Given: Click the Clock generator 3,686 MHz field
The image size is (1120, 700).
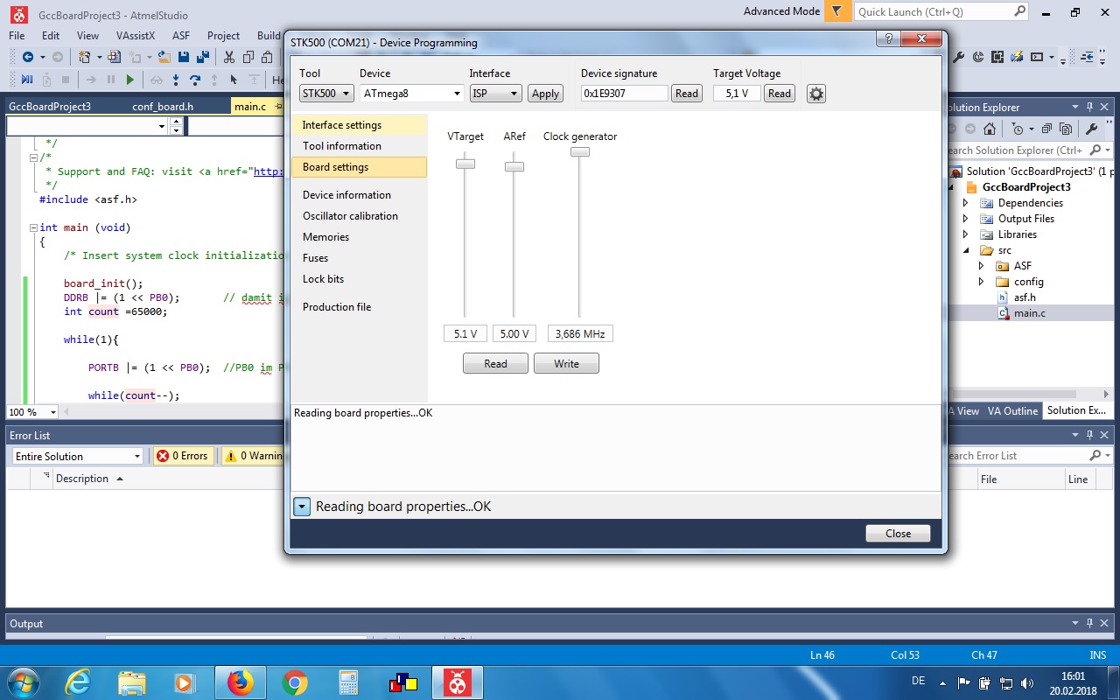Looking at the screenshot, I should [x=580, y=334].
